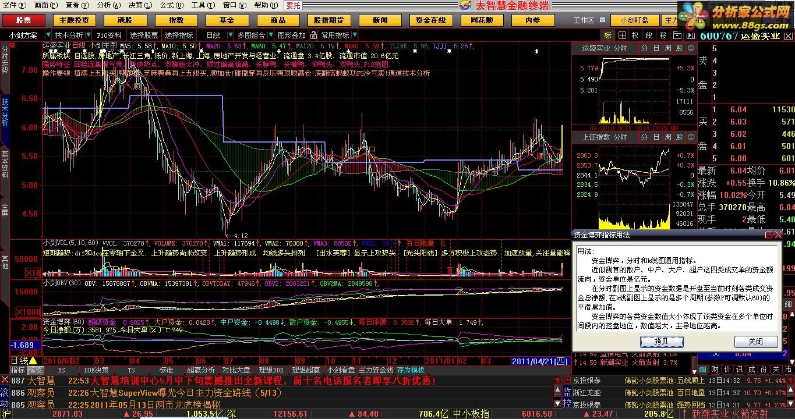Click the 日 button in 上证指数 分时 header
795x419 pixels.
click(x=656, y=137)
